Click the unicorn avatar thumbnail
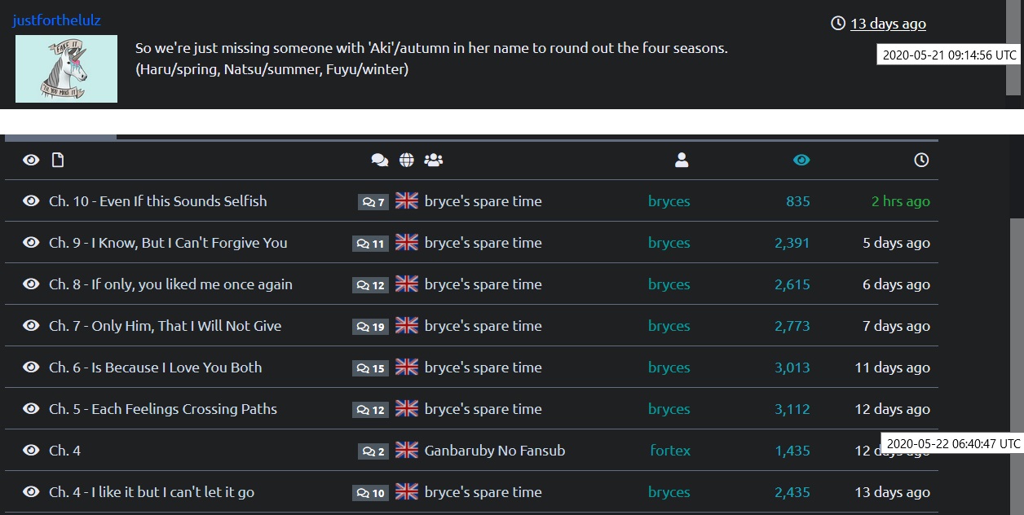 [66, 68]
